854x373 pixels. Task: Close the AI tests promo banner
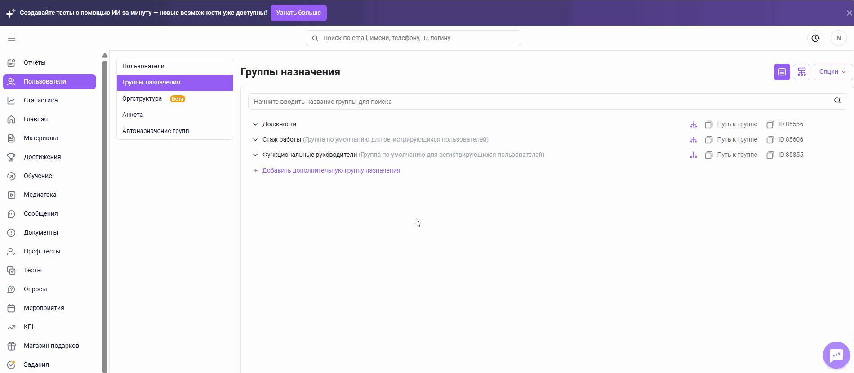tap(849, 13)
